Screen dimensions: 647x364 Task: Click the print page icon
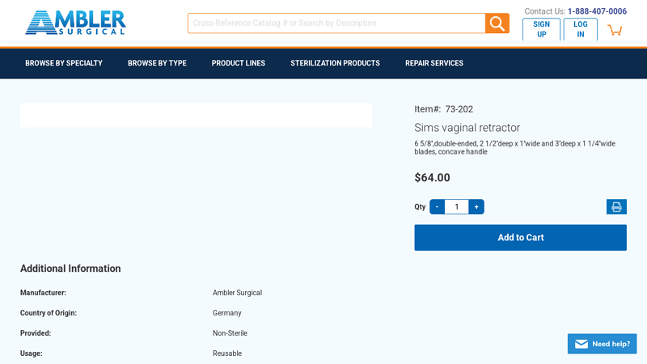point(616,207)
